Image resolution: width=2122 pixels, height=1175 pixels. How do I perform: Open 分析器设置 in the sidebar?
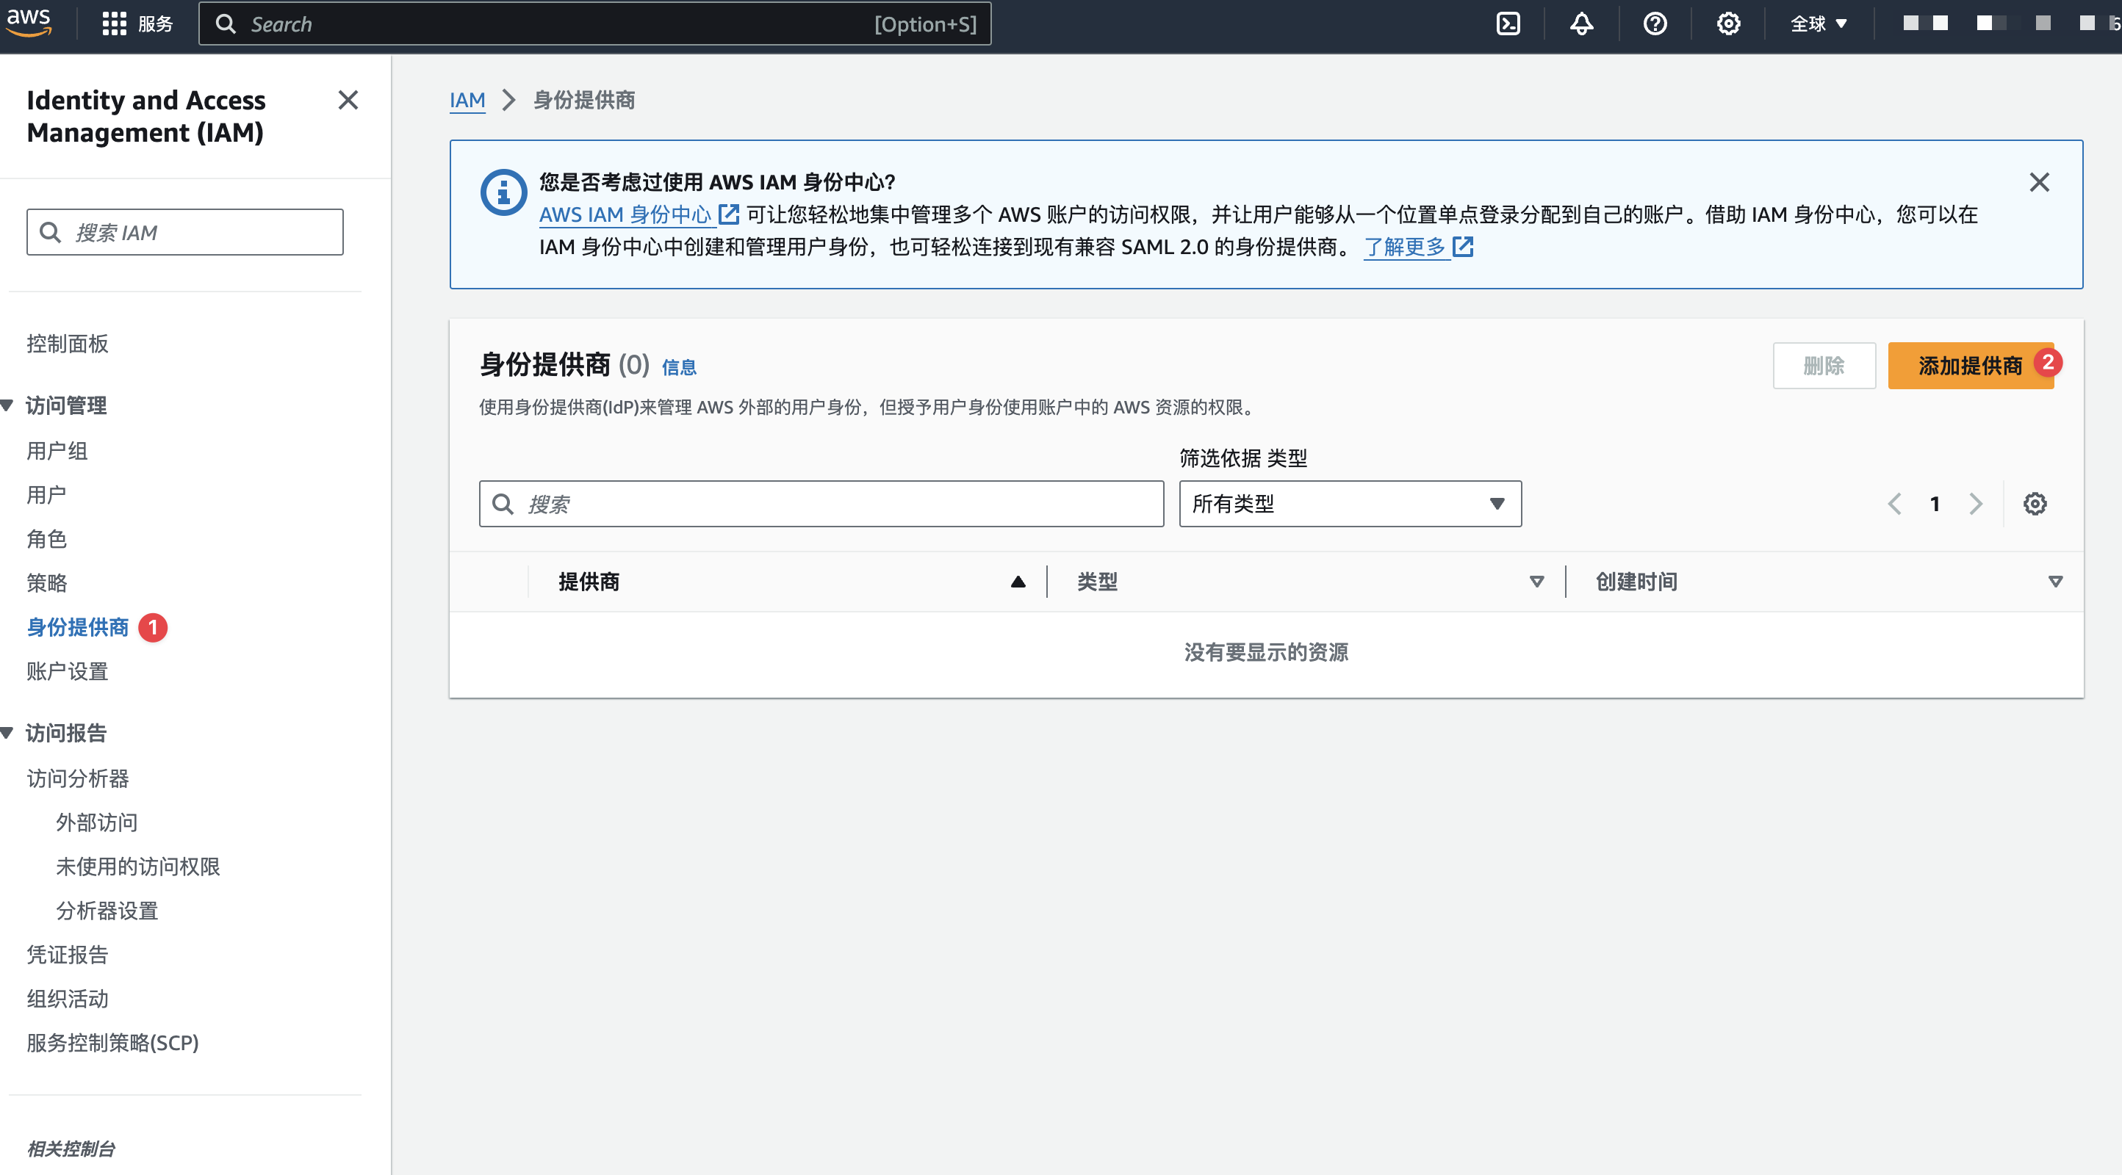[107, 911]
